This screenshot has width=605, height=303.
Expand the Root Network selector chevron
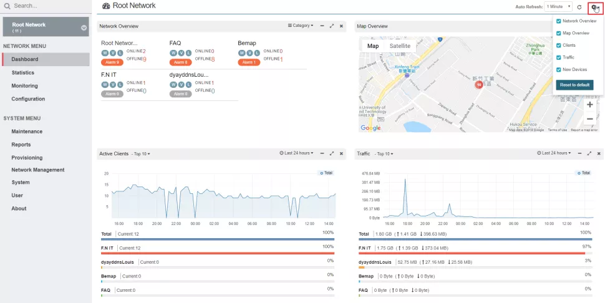[x=84, y=28]
